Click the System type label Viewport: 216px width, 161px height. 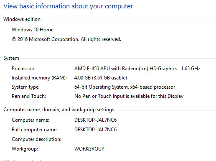25,87
